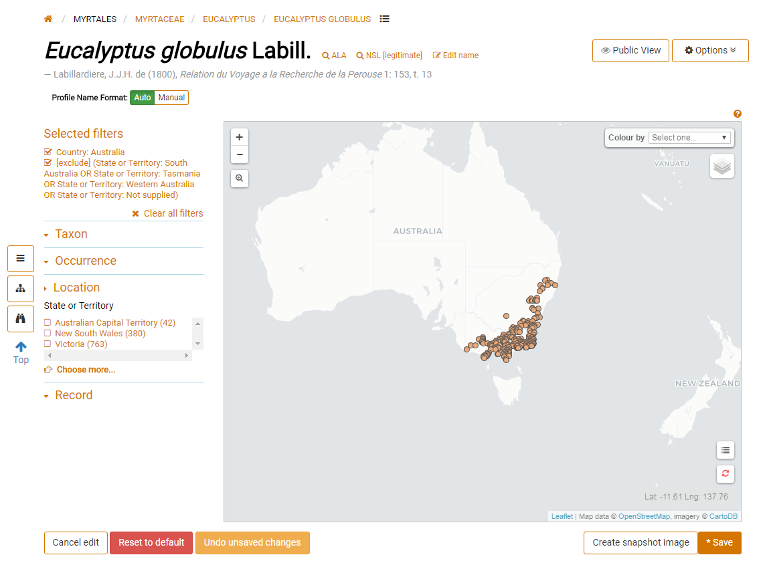Uncheck the Country: Australia filter

(x=48, y=152)
